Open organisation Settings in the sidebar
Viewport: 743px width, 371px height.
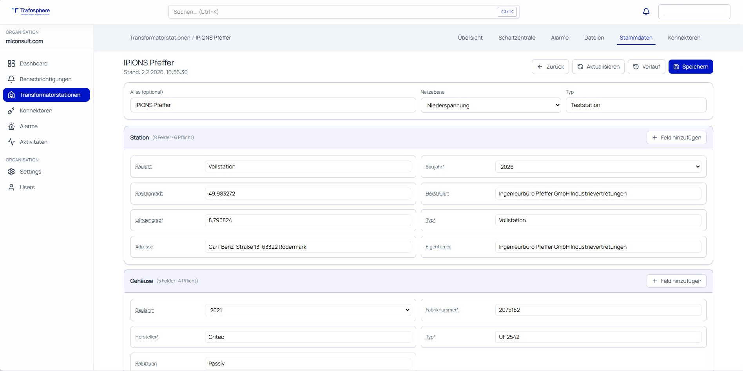(31, 172)
